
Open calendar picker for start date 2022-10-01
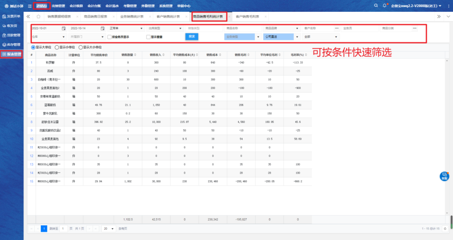point(64,28)
